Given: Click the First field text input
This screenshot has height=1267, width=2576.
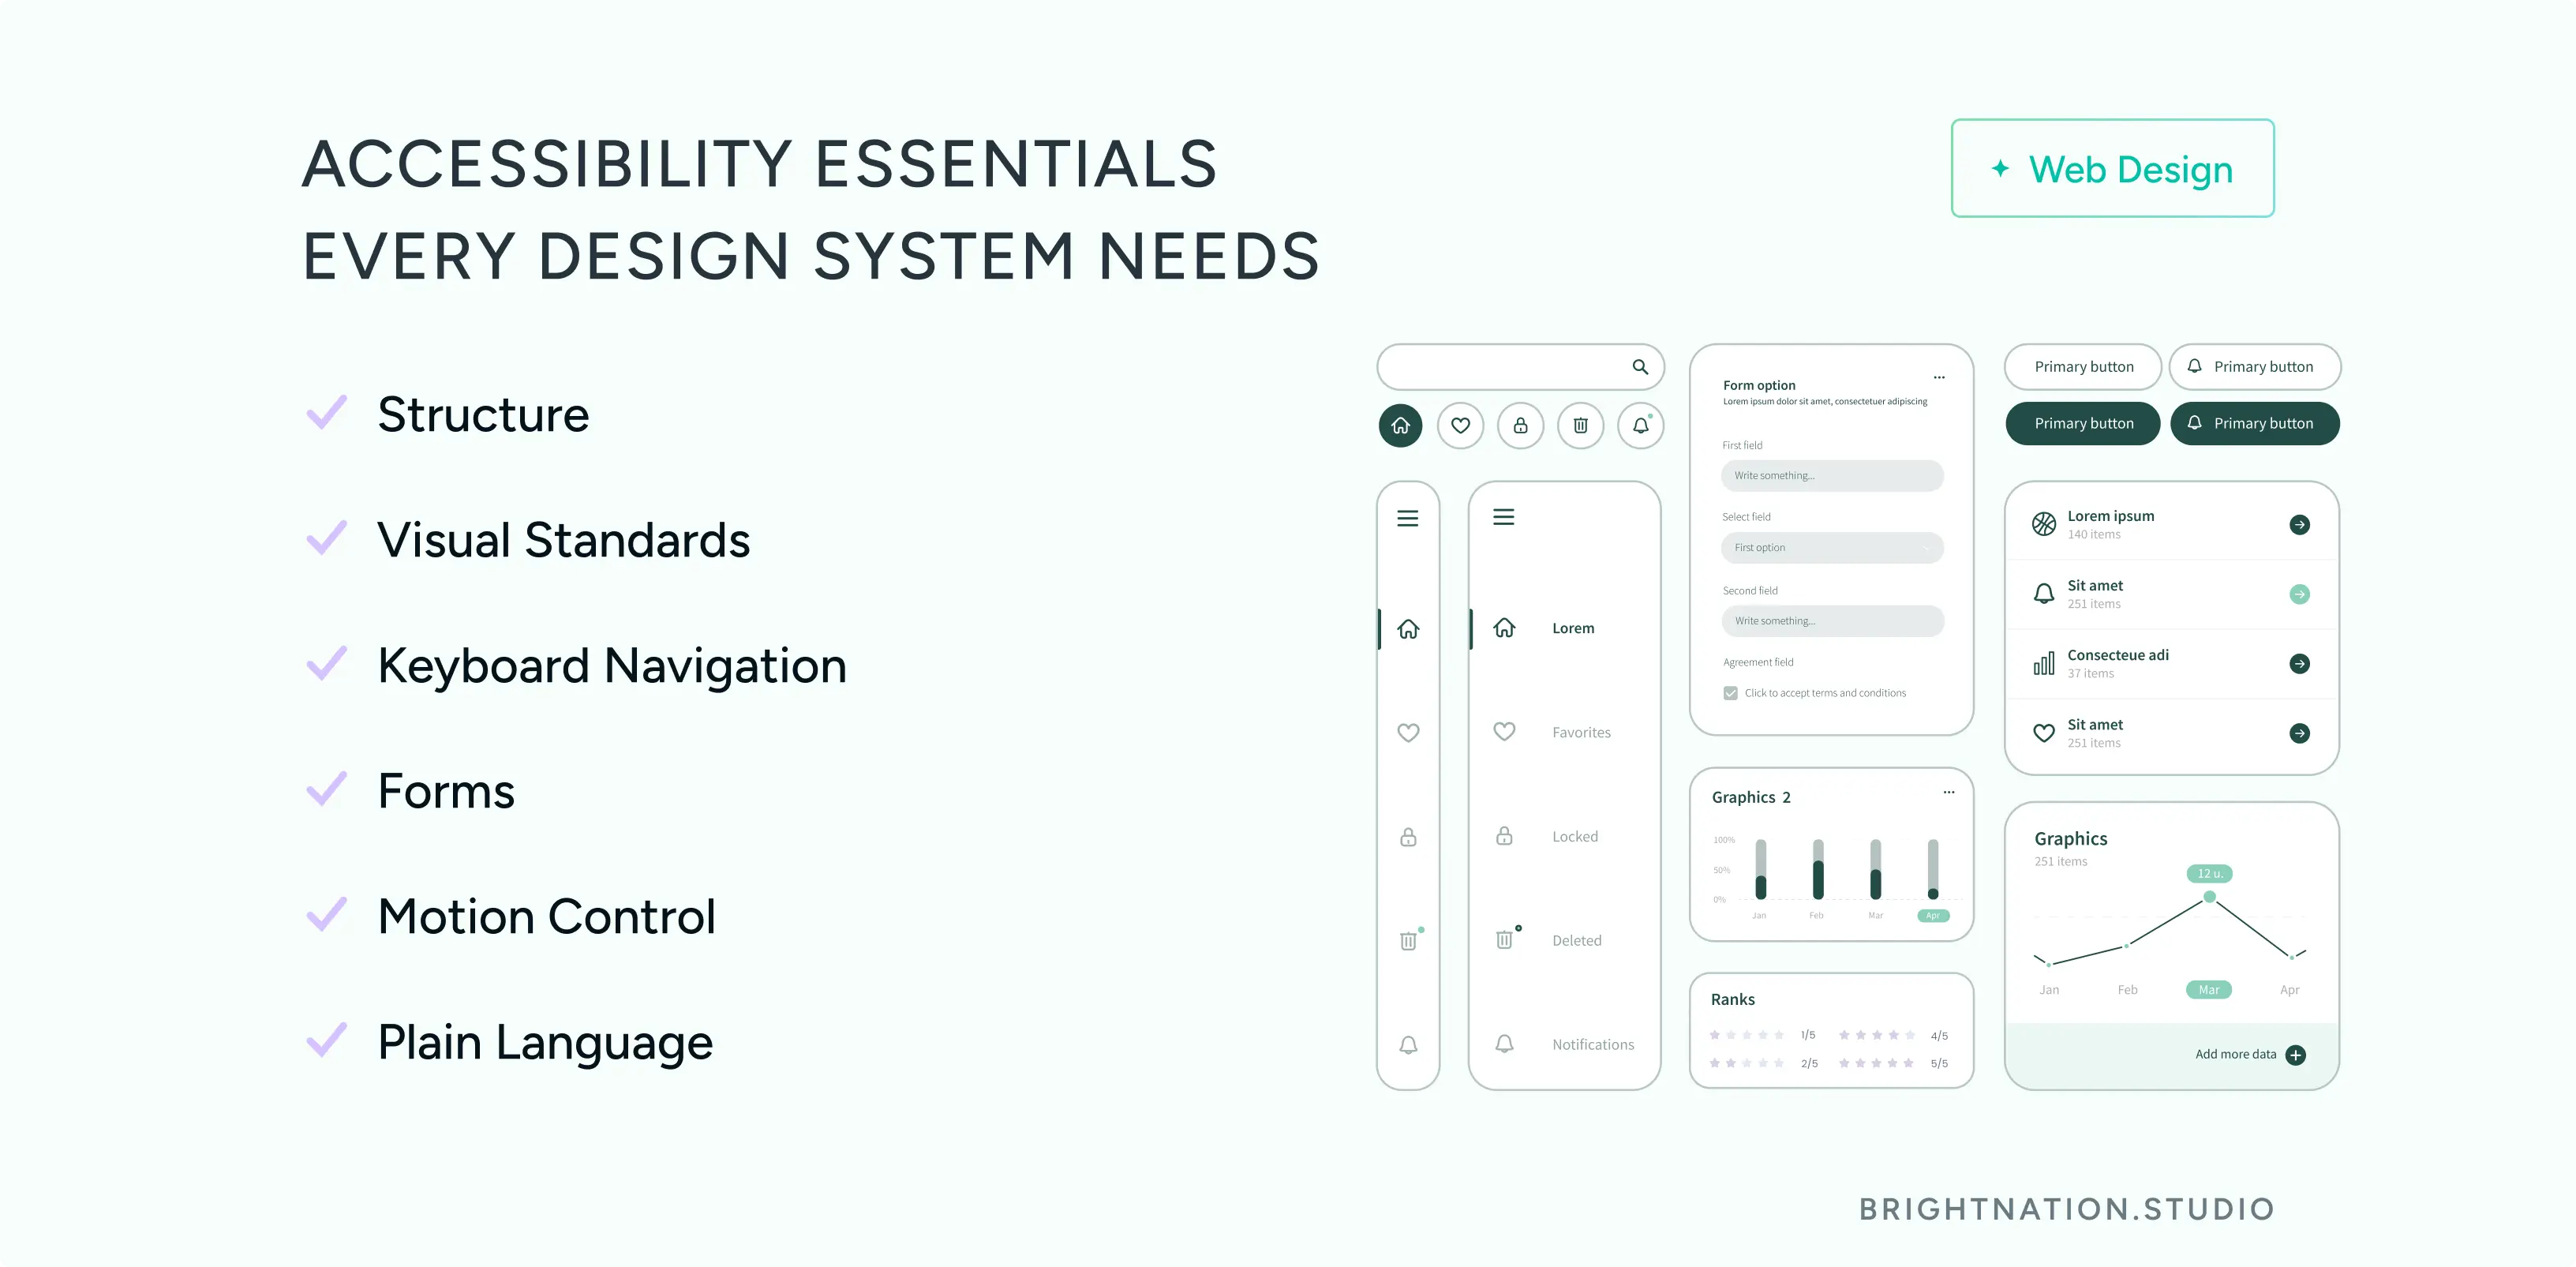Looking at the screenshot, I should click(x=1831, y=476).
